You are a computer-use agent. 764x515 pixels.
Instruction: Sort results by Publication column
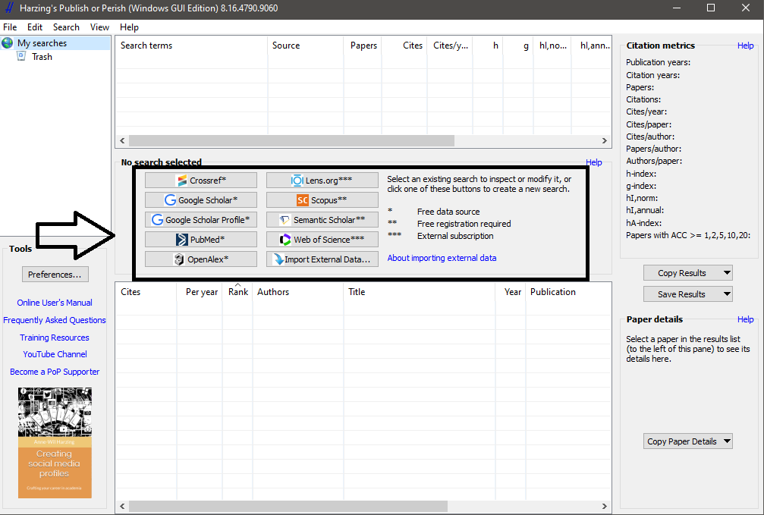pyautogui.click(x=568, y=292)
